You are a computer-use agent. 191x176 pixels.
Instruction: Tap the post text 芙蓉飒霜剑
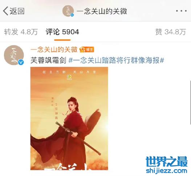(48, 60)
